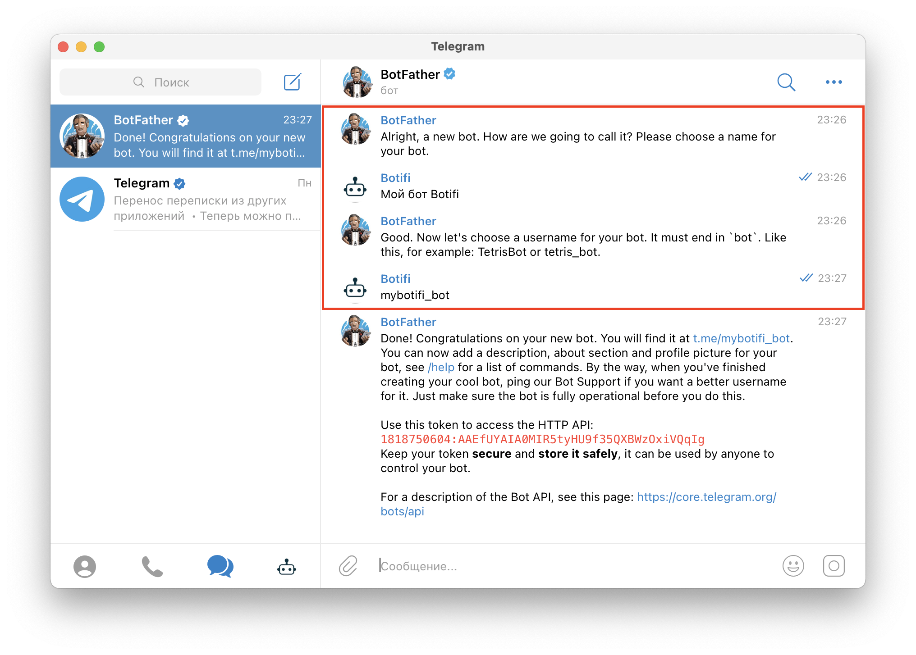This screenshot has height=655, width=916.
Task: Click the 'Мой бот Botifi' message text
Action: click(420, 194)
